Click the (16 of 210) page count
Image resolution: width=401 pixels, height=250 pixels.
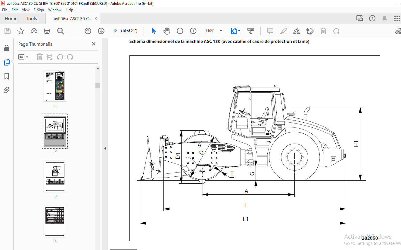point(129,31)
